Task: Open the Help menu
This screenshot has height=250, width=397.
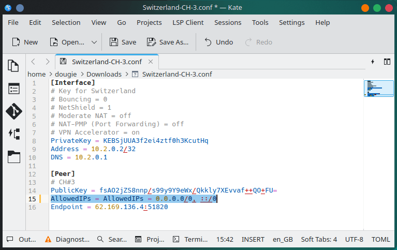Action: click(x=322, y=23)
